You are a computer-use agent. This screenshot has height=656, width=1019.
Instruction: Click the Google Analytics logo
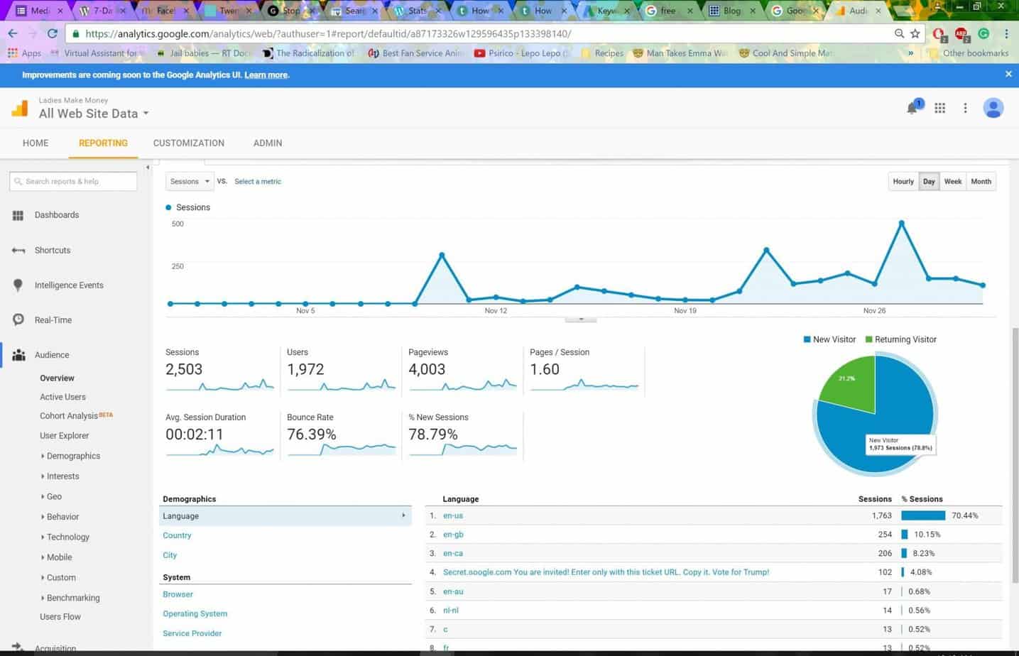point(20,108)
